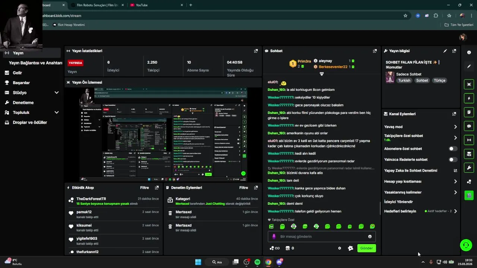This screenshot has width=477, height=268.
Task: Pop out the Denetim Eylemleri panel
Action: pyautogui.click(x=256, y=188)
